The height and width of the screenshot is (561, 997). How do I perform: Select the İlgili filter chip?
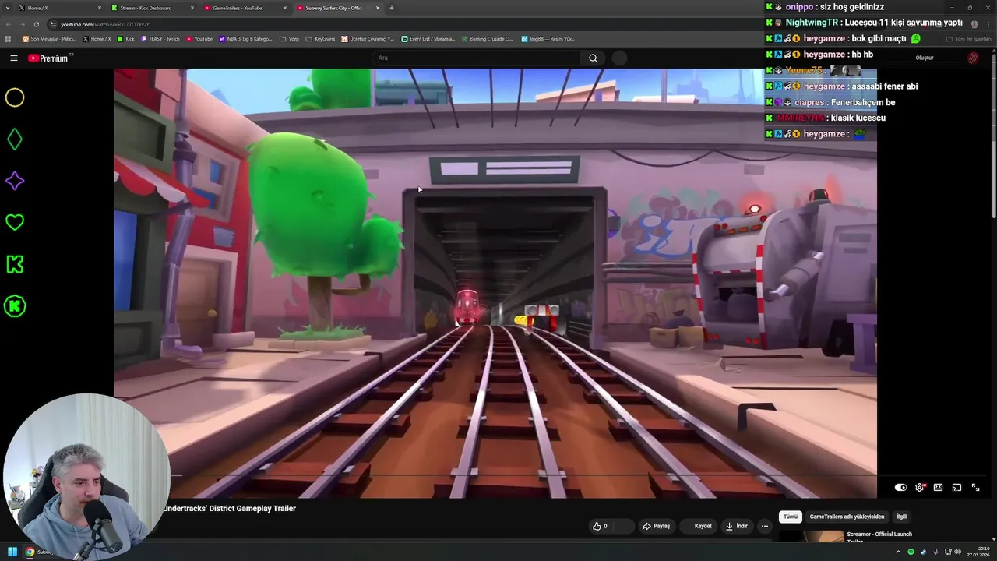(901, 517)
